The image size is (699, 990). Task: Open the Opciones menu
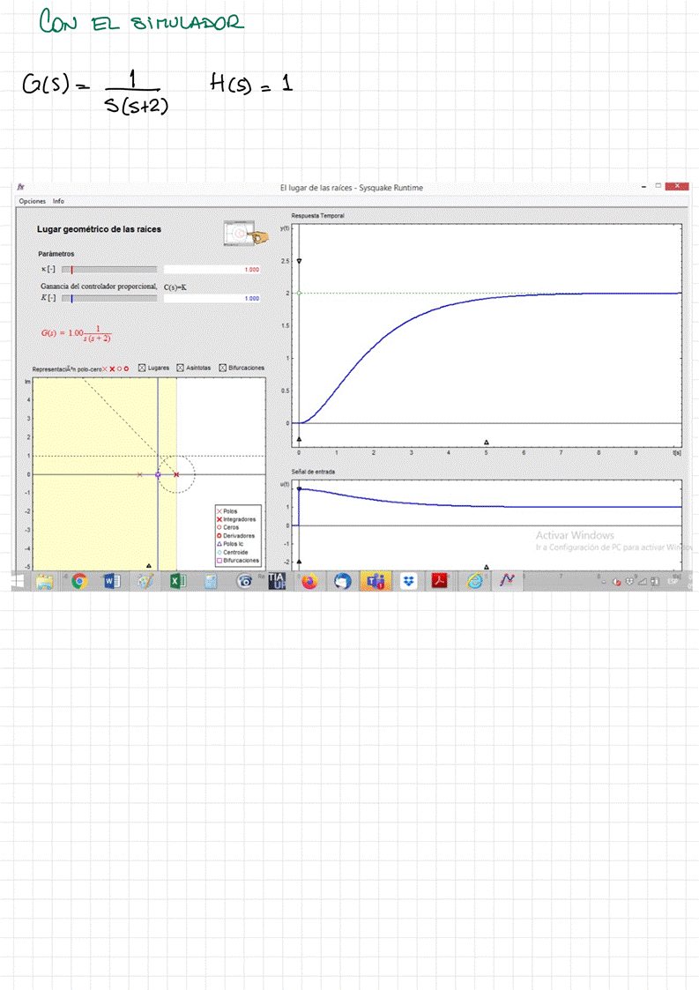[32, 201]
